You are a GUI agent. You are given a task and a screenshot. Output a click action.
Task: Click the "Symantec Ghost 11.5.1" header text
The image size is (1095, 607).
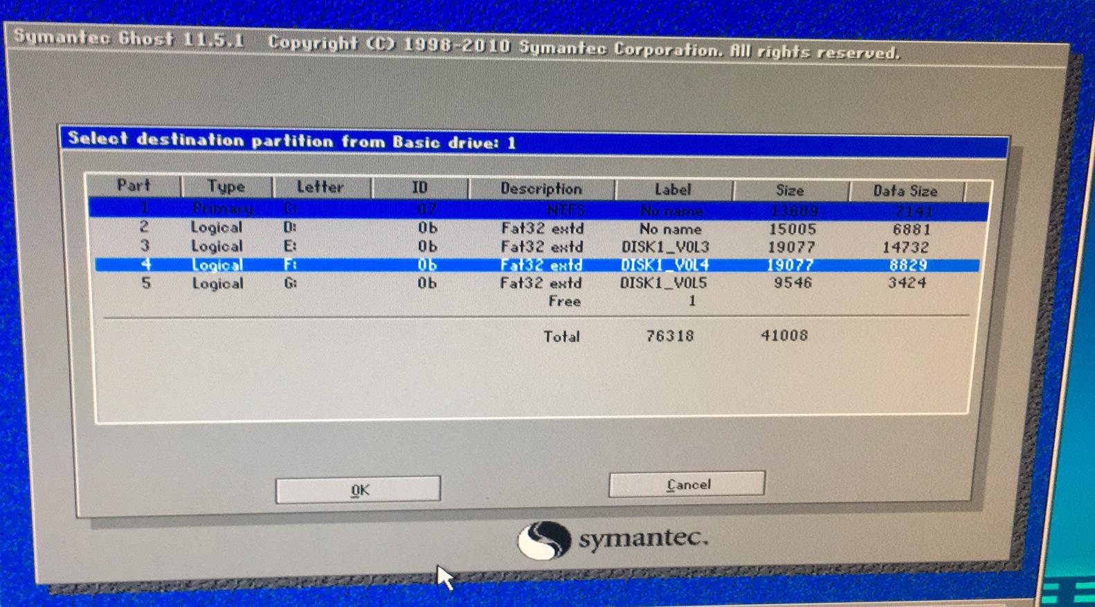[x=129, y=39]
